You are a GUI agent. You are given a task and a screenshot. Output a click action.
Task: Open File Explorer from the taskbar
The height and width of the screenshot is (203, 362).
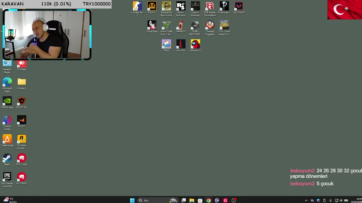192,200
